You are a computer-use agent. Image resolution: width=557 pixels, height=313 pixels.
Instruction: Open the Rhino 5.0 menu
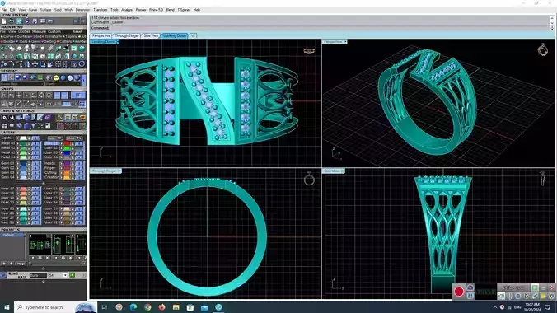click(156, 10)
